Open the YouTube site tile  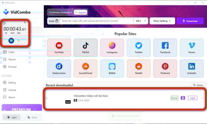coord(59,48)
